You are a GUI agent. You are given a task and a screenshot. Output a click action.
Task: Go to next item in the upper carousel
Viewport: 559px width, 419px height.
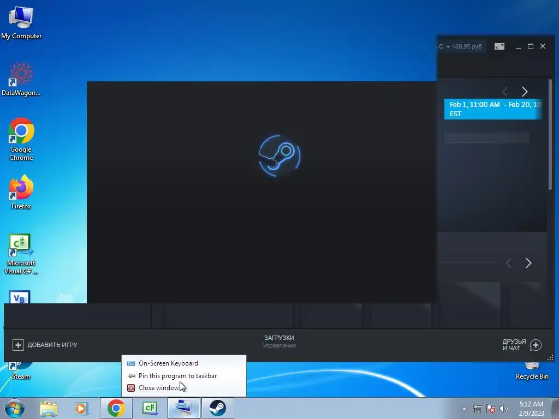[525, 92]
